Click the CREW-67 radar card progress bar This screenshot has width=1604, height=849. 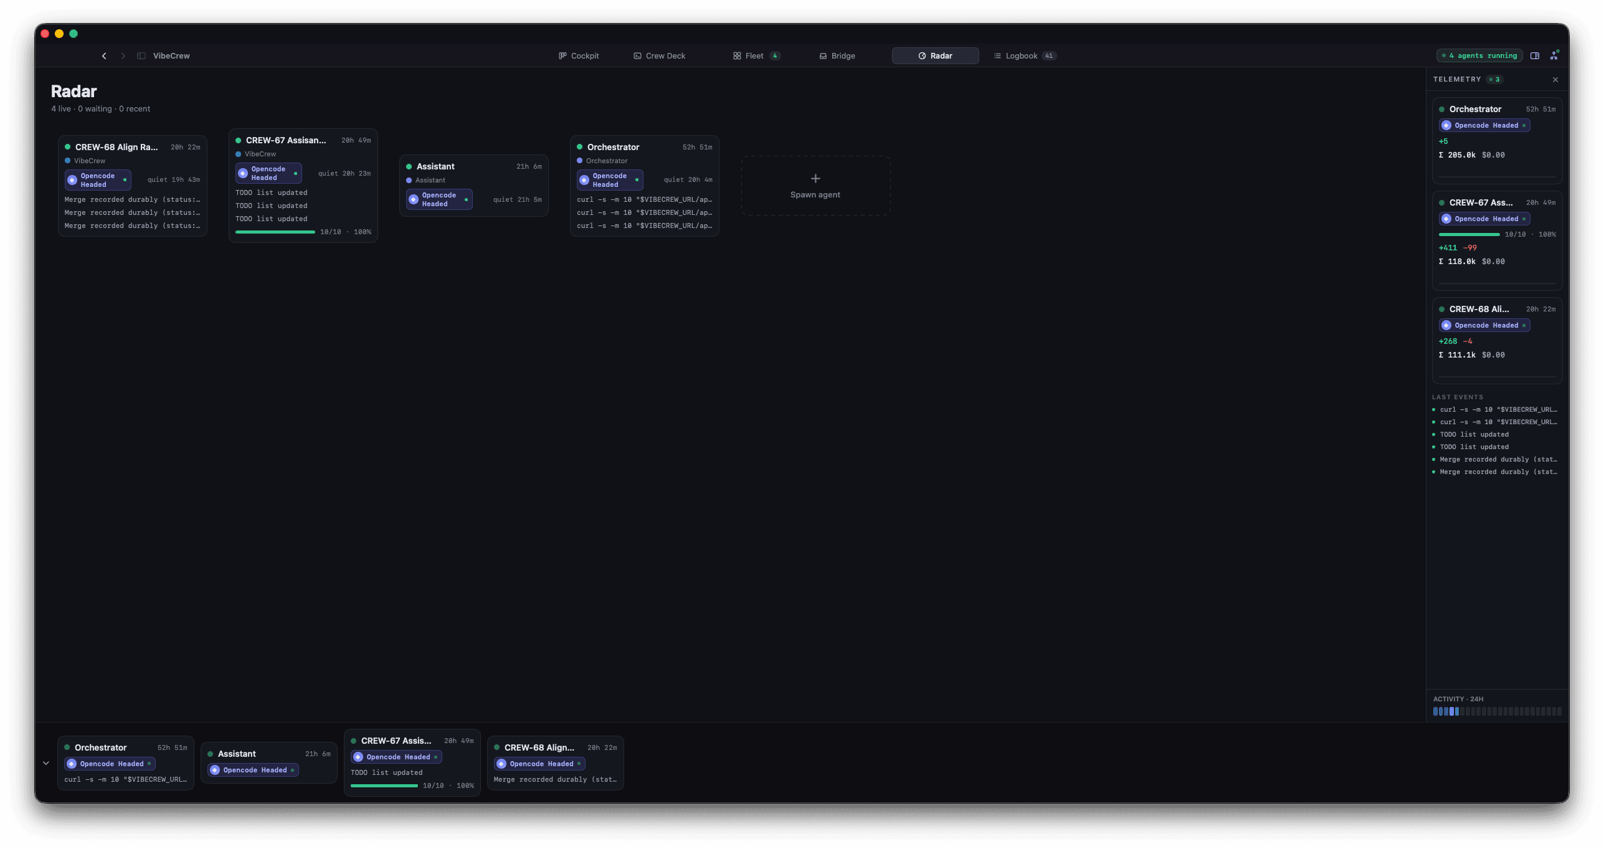(275, 232)
